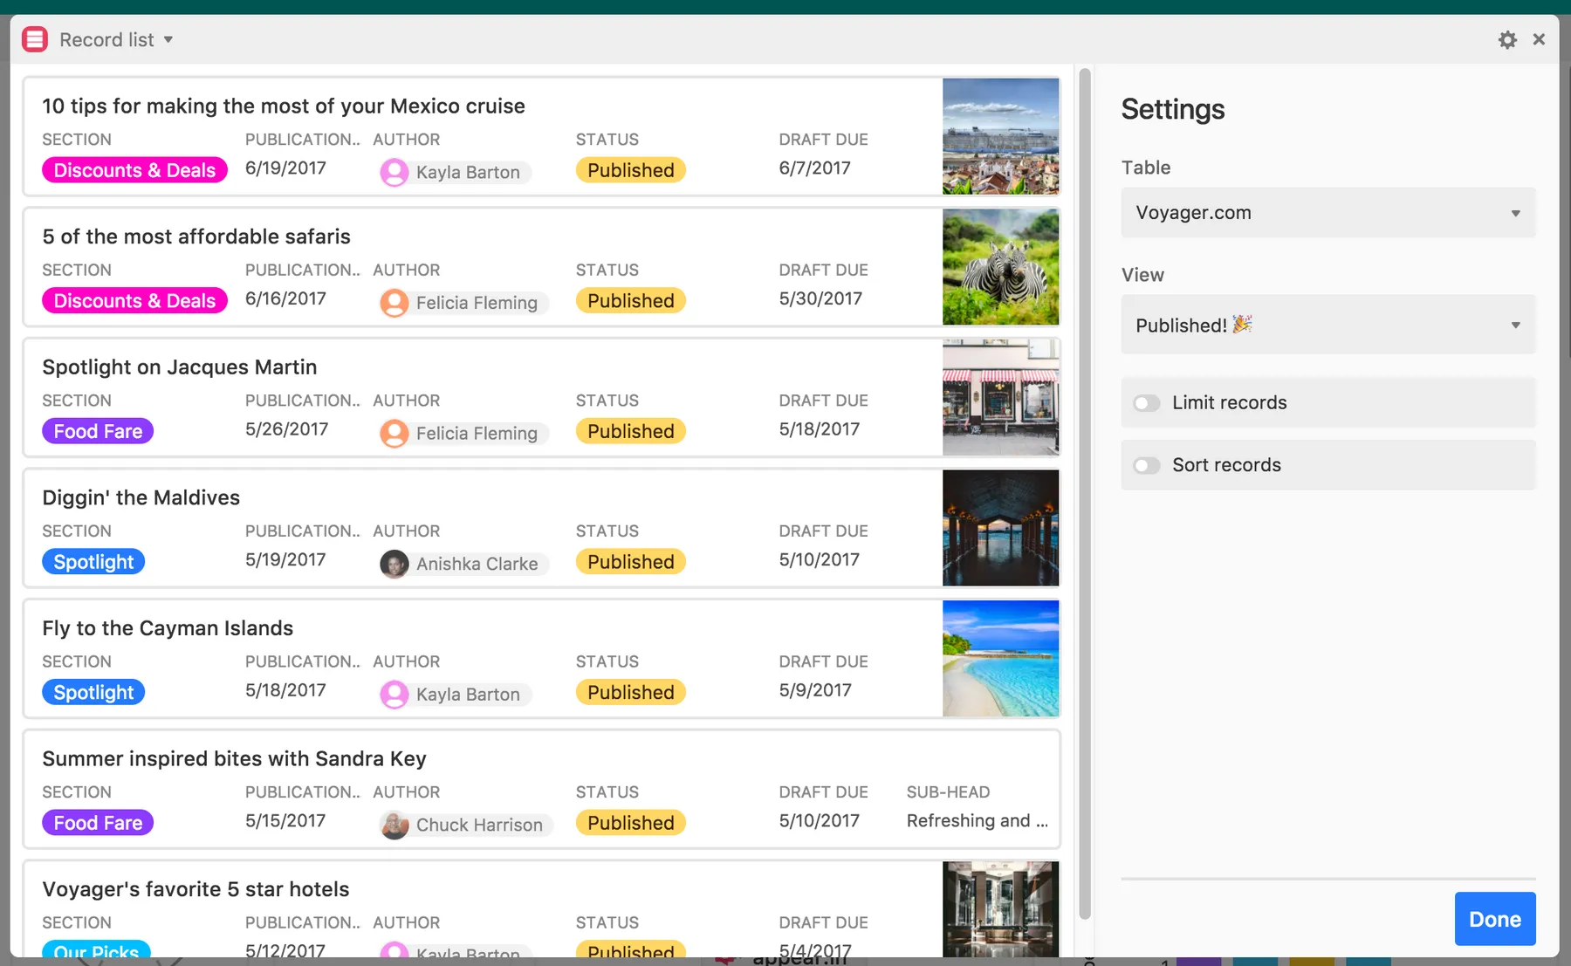
Task: Close the Record list block
Action: (x=1539, y=39)
